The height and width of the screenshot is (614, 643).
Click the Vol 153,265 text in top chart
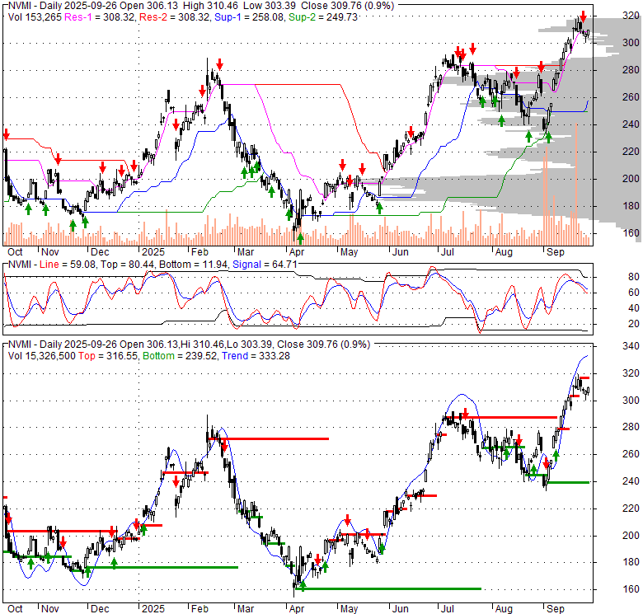point(35,17)
